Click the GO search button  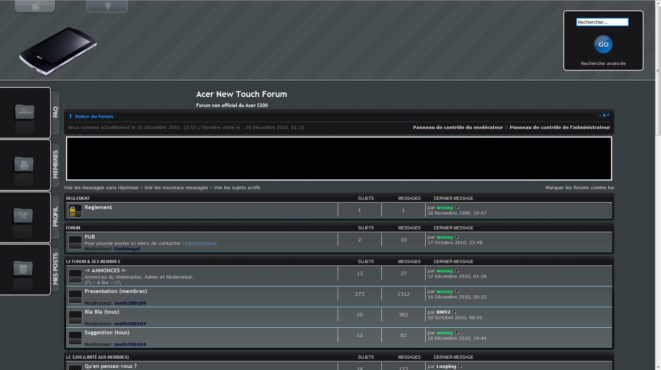pyautogui.click(x=603, y=44)
